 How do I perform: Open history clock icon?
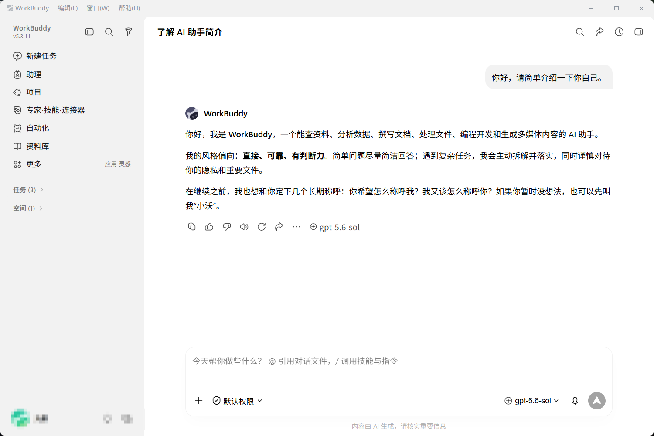coord(619,32)
